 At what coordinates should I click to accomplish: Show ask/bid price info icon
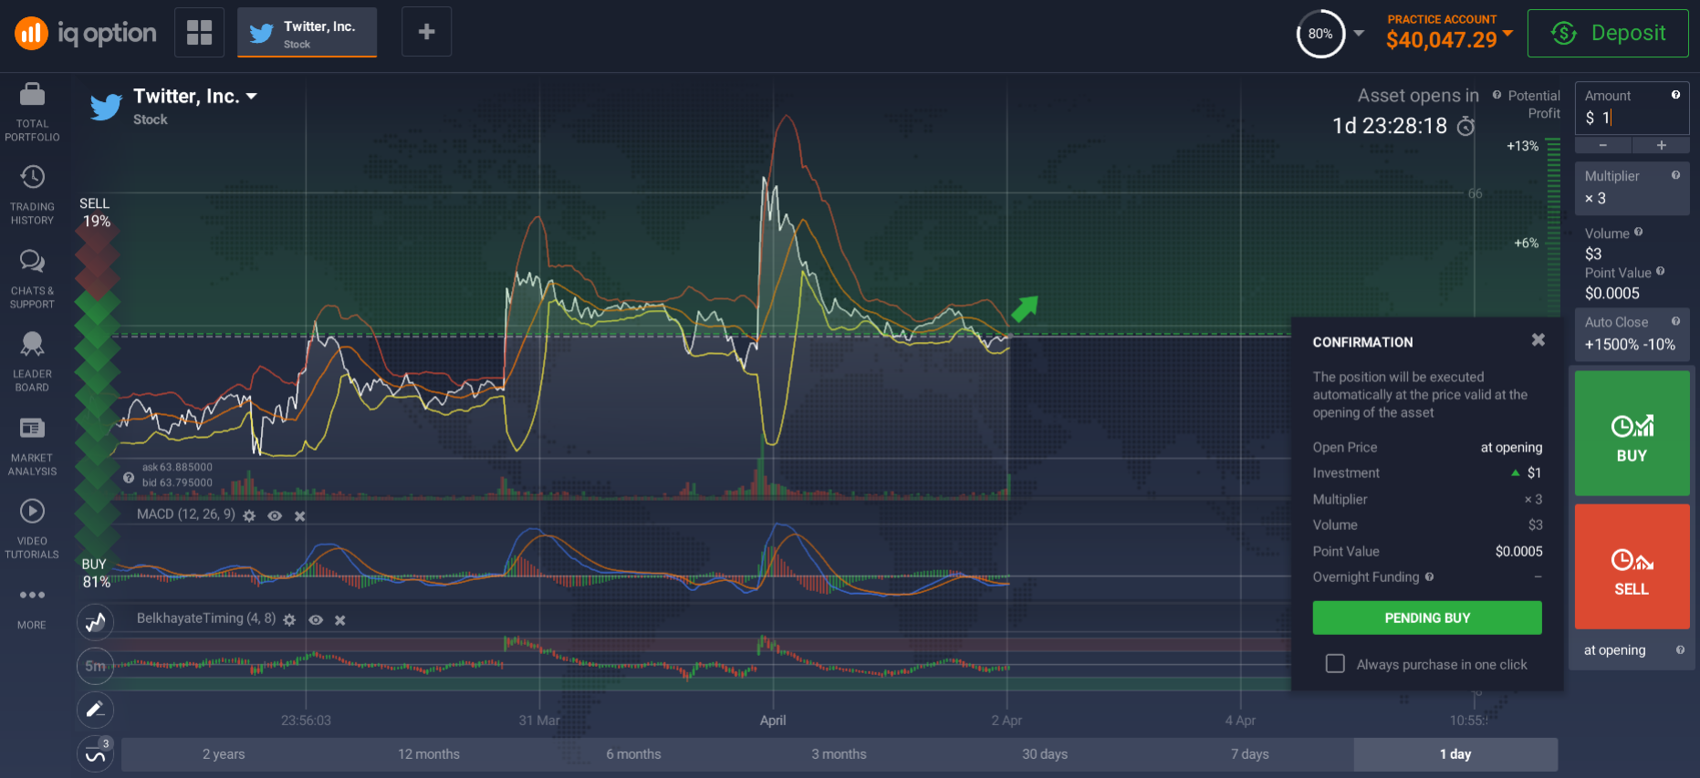tap(129, 477)
